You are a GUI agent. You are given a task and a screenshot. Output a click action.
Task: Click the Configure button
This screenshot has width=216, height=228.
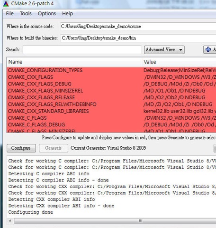[x=21, y=148]
